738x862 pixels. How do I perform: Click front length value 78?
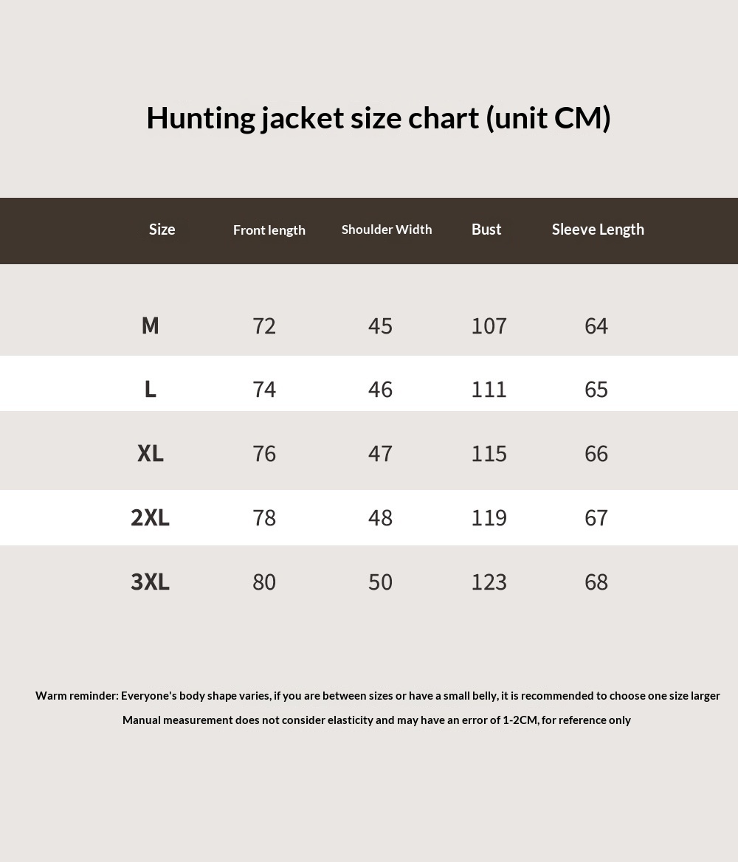click(264, 517)
